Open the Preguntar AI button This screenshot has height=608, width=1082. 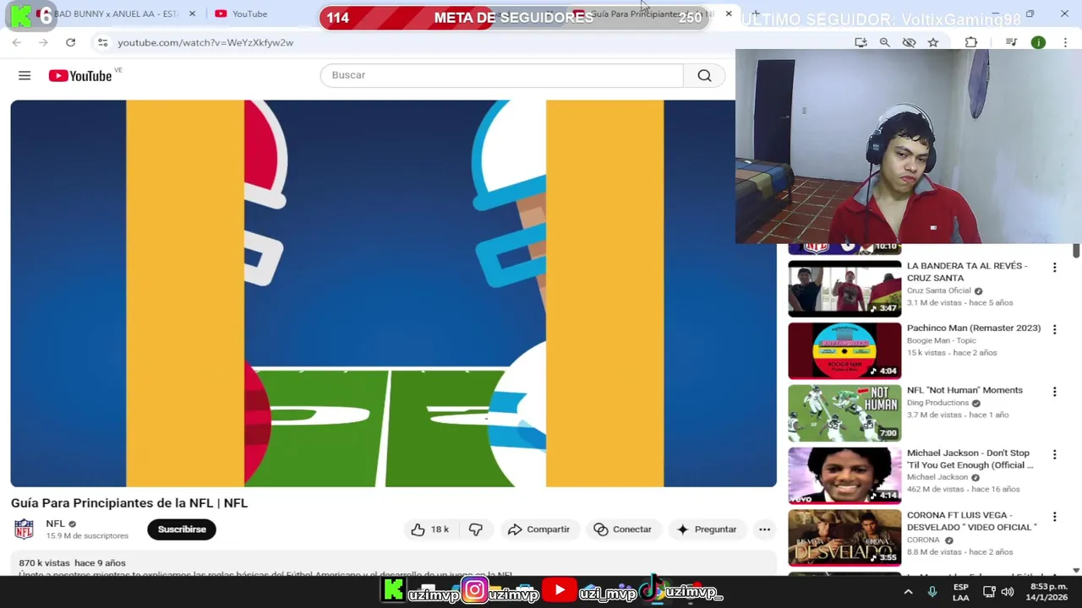click(x=707, y=529)
